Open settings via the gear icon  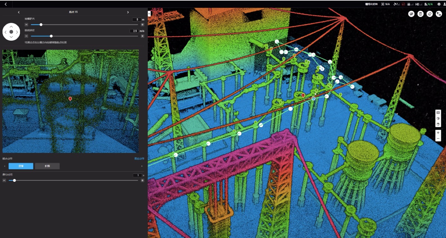pyautogui.click(x=439, y=4)
